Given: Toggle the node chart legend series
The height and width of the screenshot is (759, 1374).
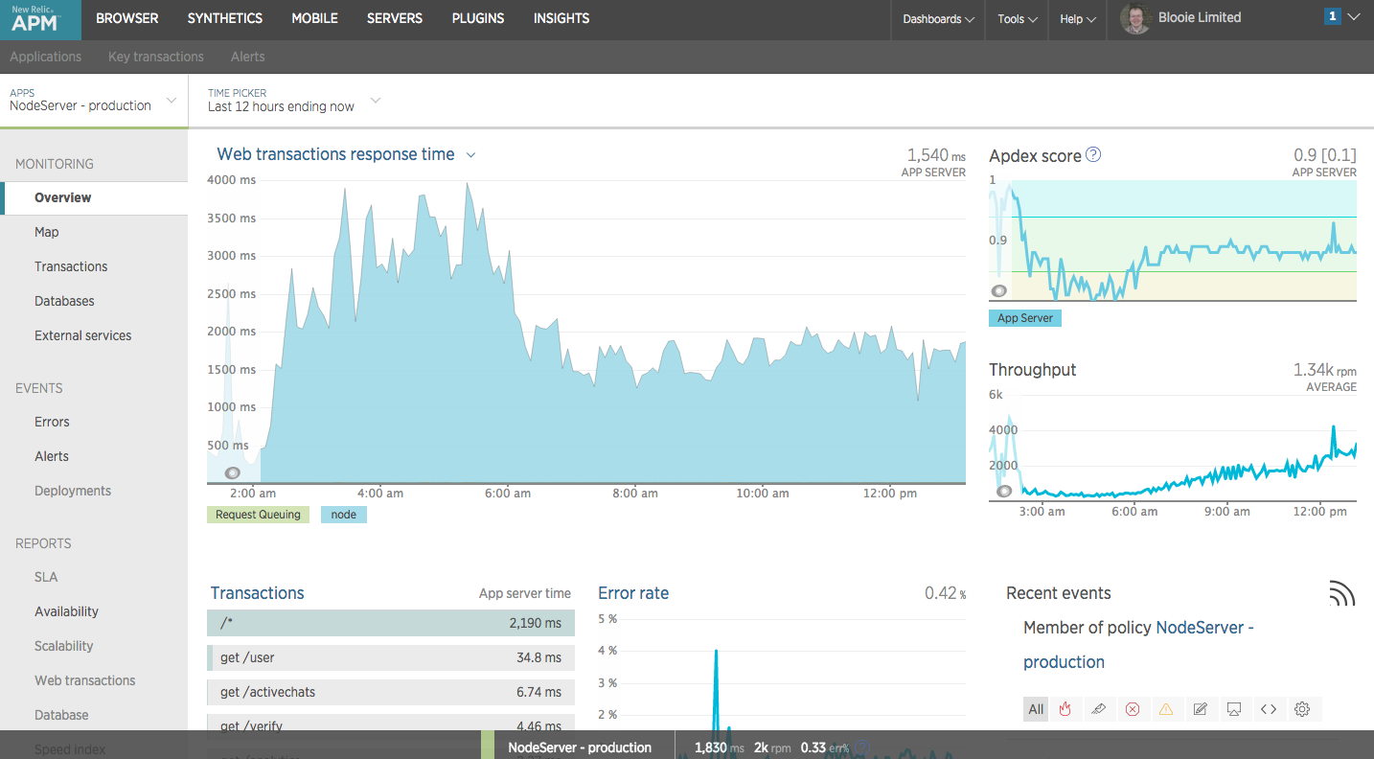Looking at the screenshot, I should (343, 515).
